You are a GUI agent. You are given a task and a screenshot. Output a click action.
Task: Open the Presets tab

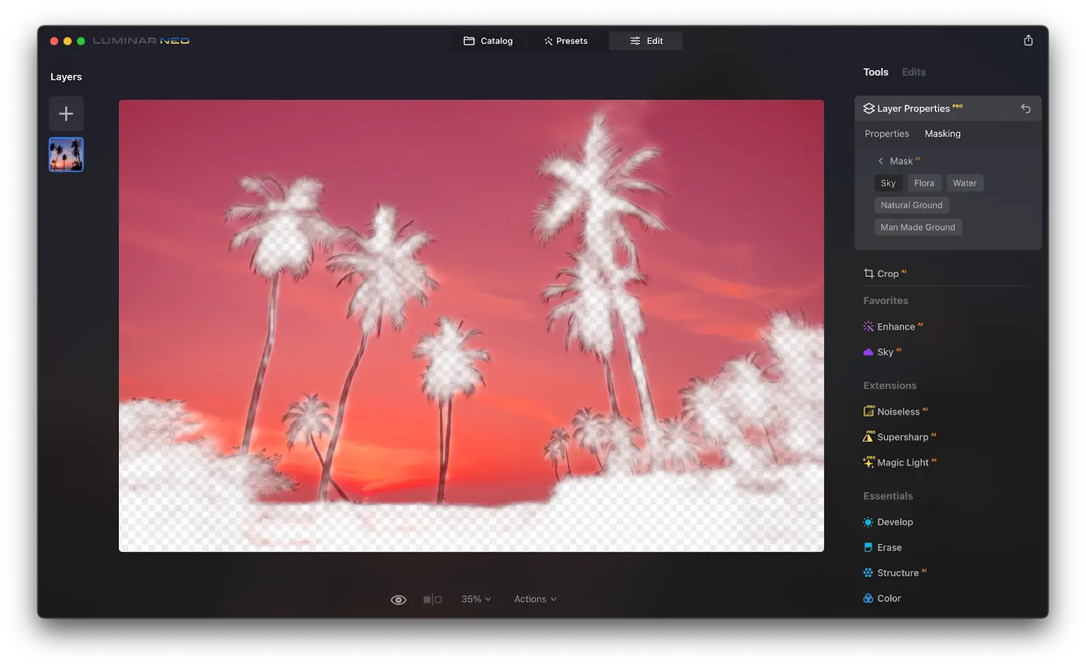click(565, 41)
